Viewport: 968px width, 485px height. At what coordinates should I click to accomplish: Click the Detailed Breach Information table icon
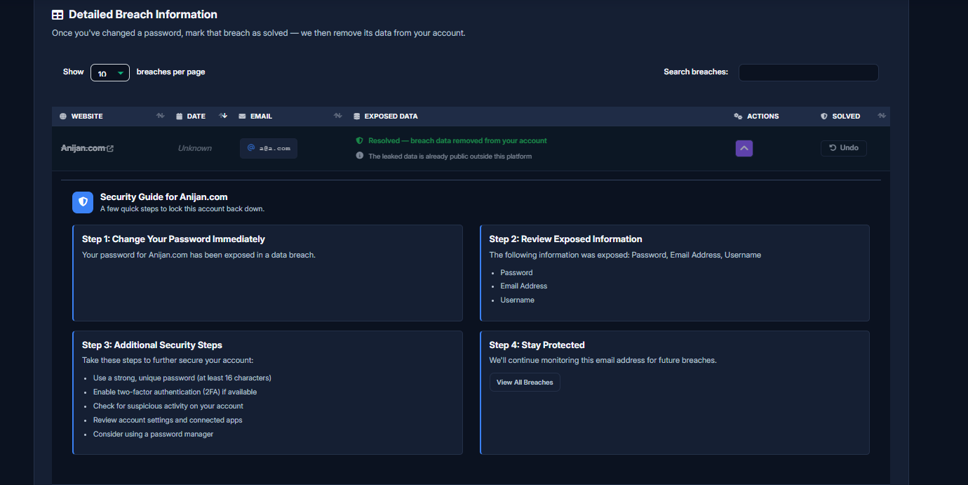click(x=58, y=15)
